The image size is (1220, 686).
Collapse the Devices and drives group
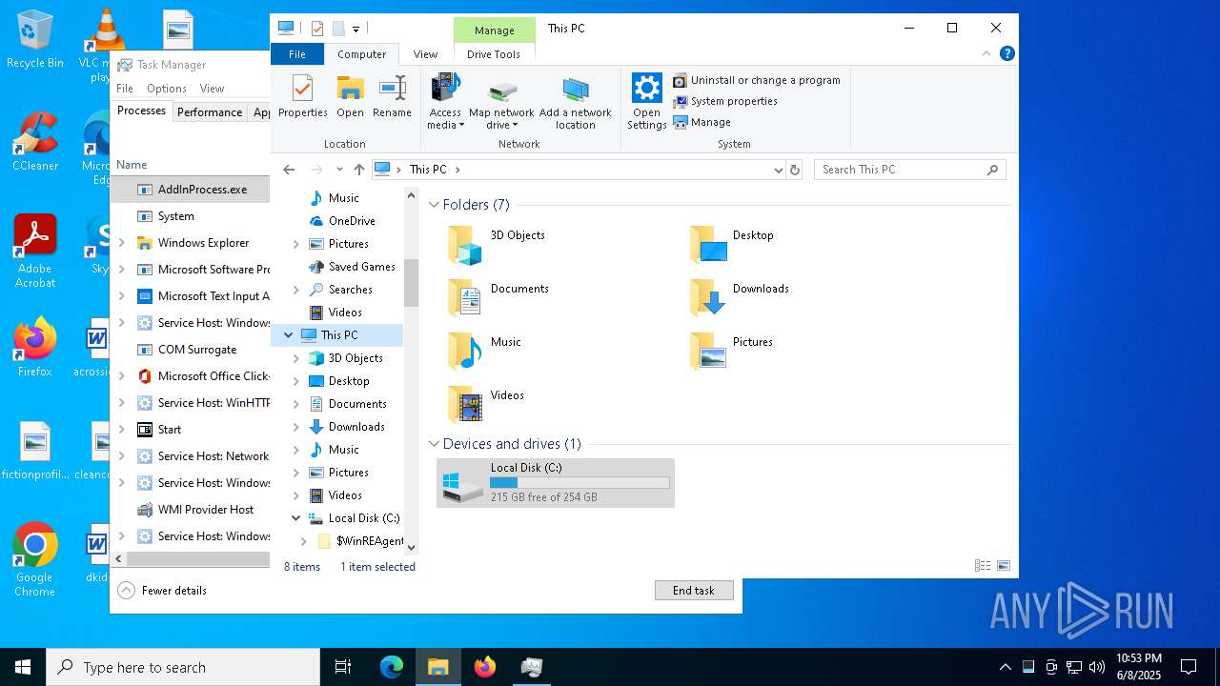coord(434,444)
